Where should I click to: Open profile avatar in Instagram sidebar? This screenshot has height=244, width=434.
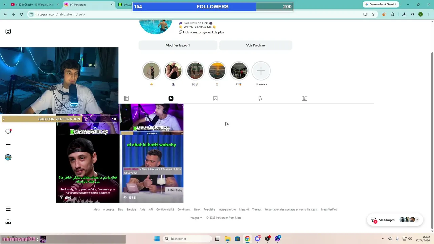click(x=8, y=157)
